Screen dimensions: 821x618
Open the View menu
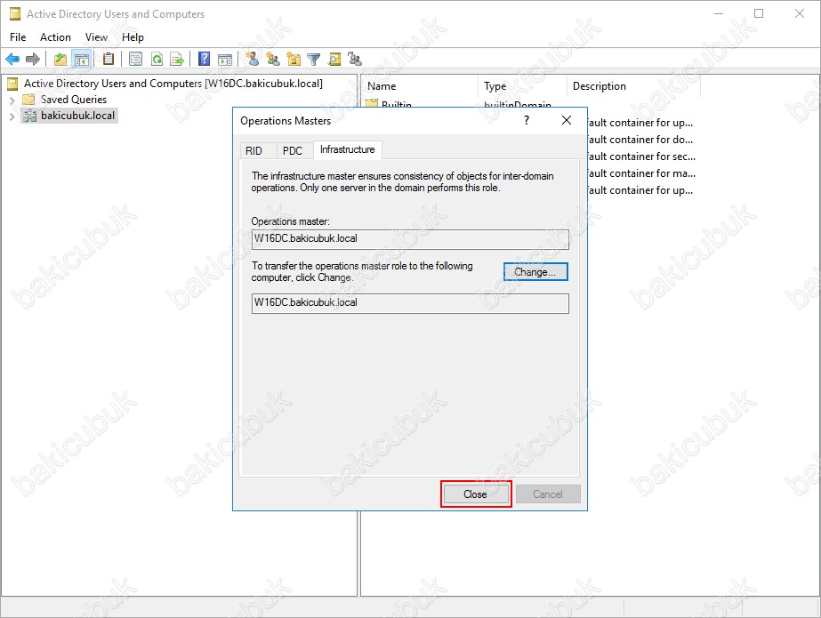[96, 37]
